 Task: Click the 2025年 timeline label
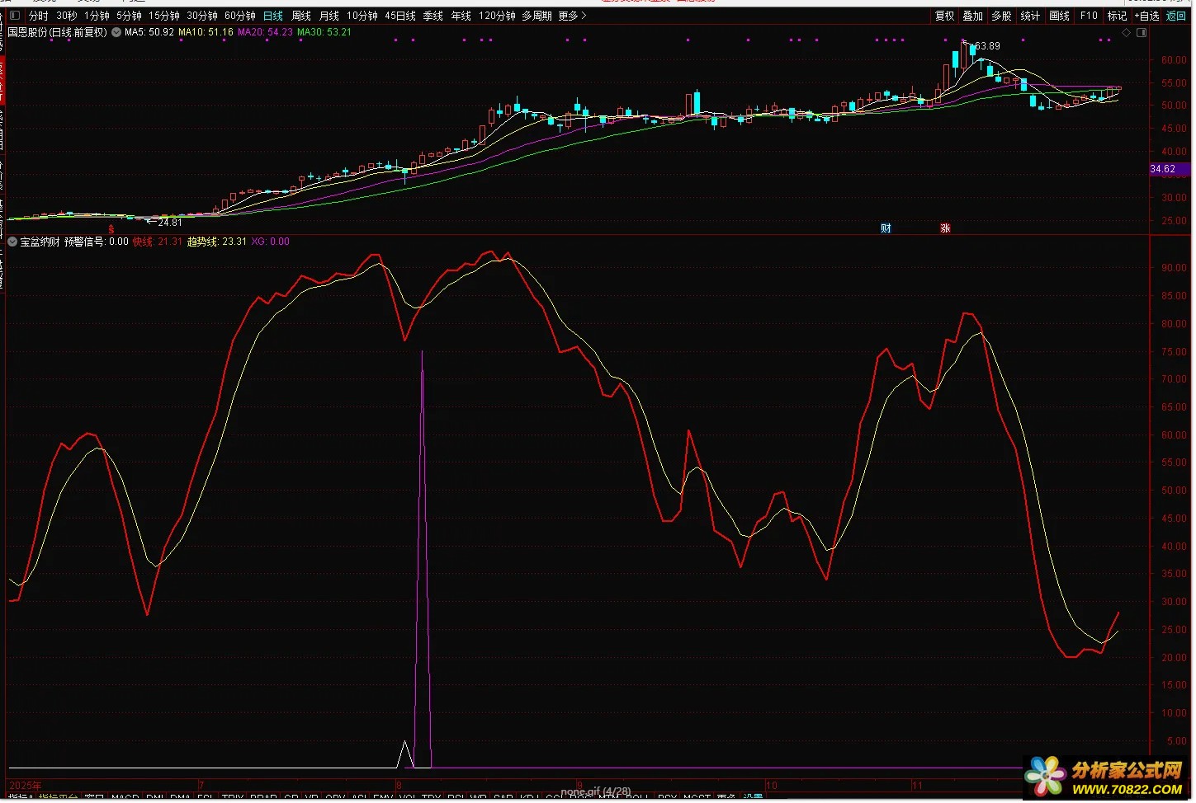(x=26, y=785)
